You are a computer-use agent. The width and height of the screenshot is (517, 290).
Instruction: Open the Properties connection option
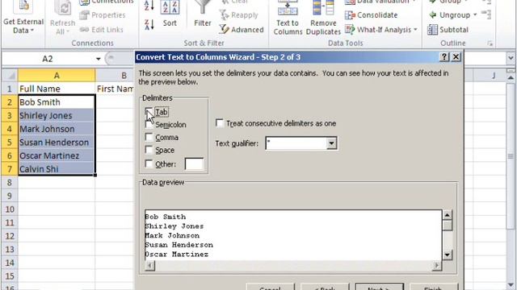click(x=103, y=15)
